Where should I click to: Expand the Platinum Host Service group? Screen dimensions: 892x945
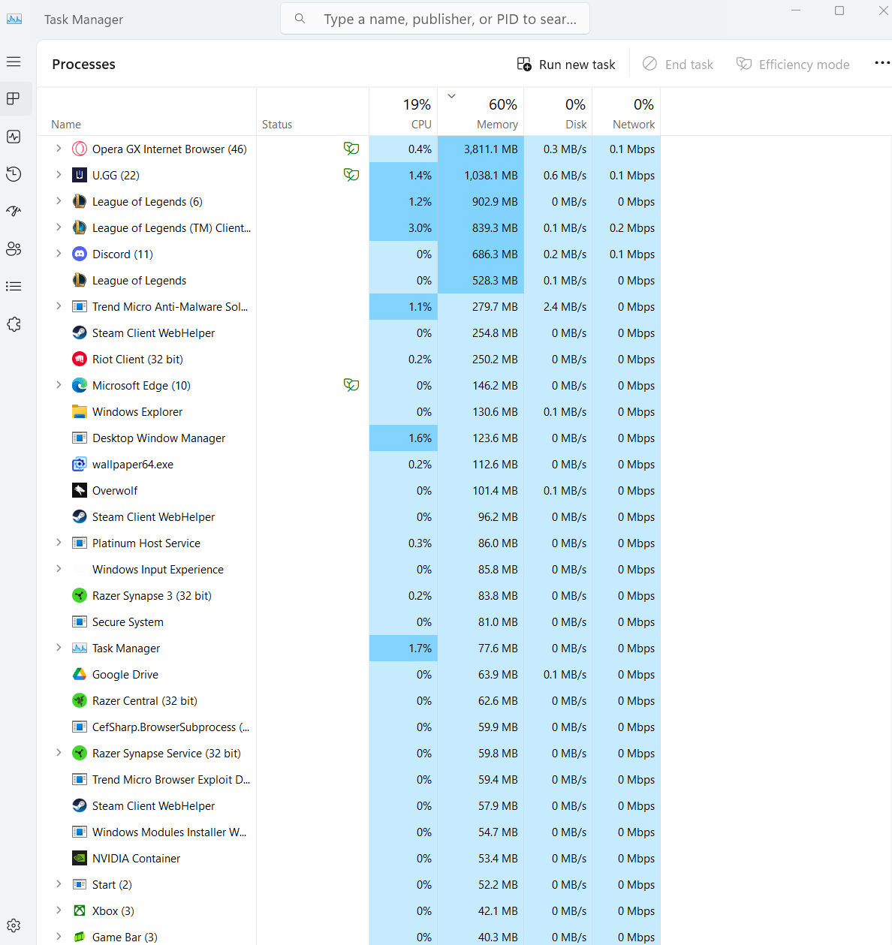point(59,543)
